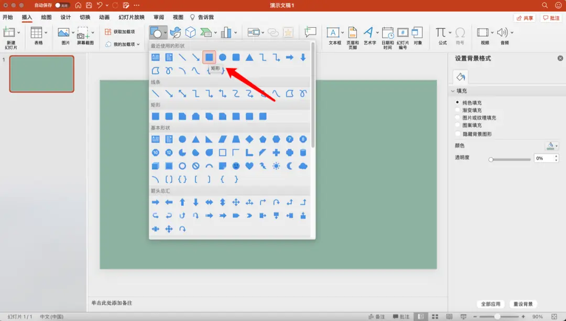
Task: Open the Design (设计) tab
Action: pos(66,17)
